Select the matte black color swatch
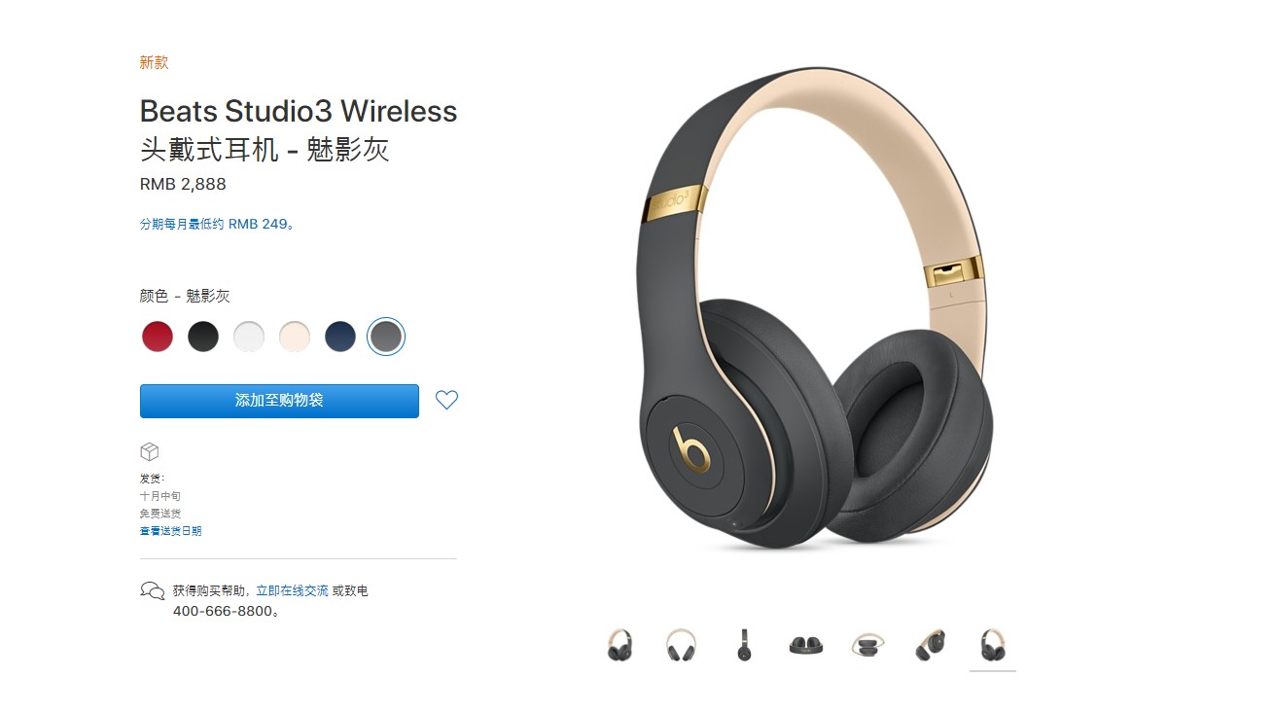This screenshot has height=712, width=1272. [203, 337]
